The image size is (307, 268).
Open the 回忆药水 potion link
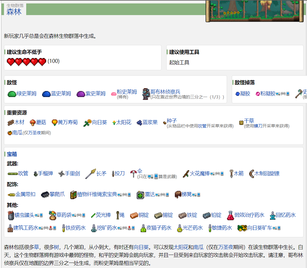[286, 215]
